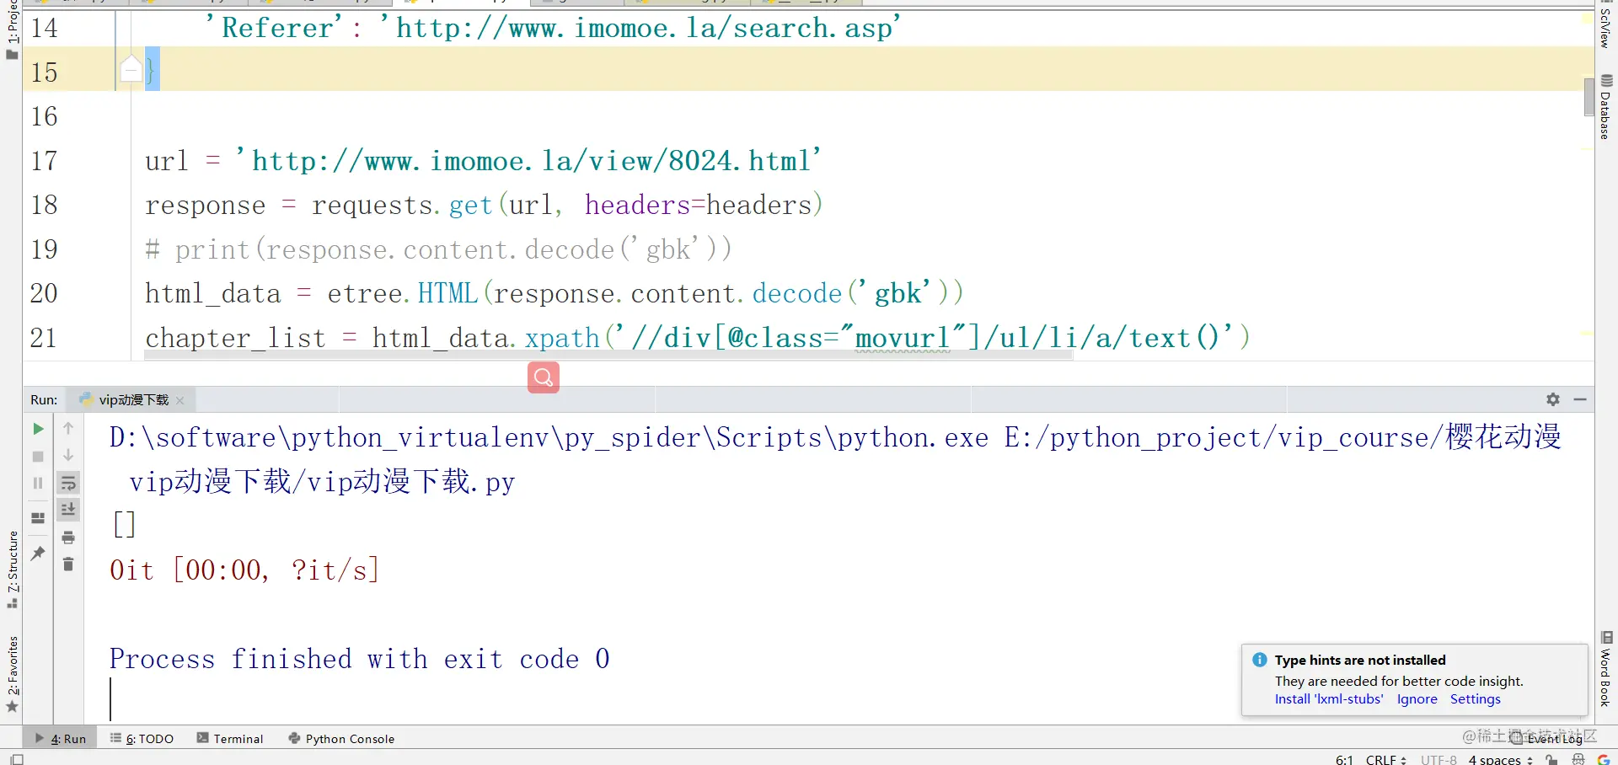Open the Terminal tab
This screenshot has height=765, width=1618.
[230, 738]
